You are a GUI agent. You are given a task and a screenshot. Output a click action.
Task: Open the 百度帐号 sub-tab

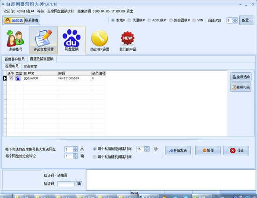[x=12, y=66]
